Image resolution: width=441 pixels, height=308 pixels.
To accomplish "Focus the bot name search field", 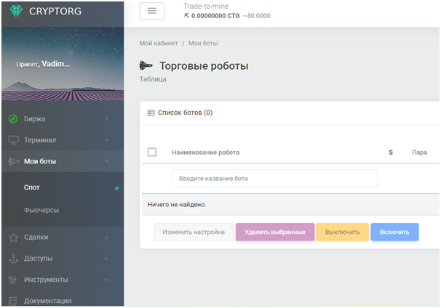I will click(x=274, y=178).
